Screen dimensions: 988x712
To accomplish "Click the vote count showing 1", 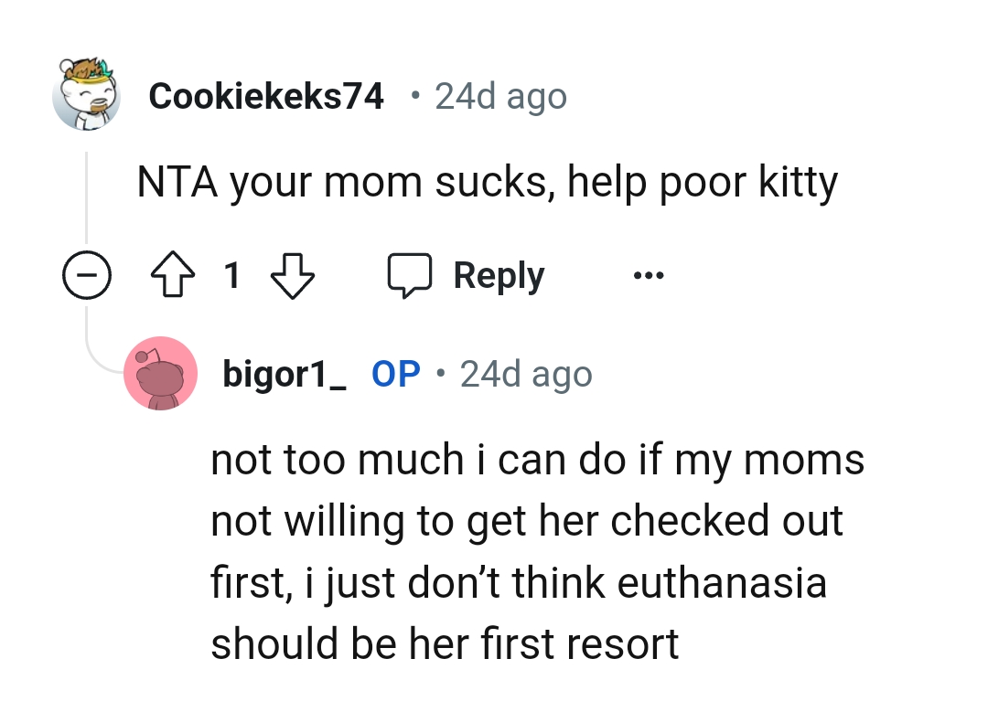I will [x=233, y=275].
